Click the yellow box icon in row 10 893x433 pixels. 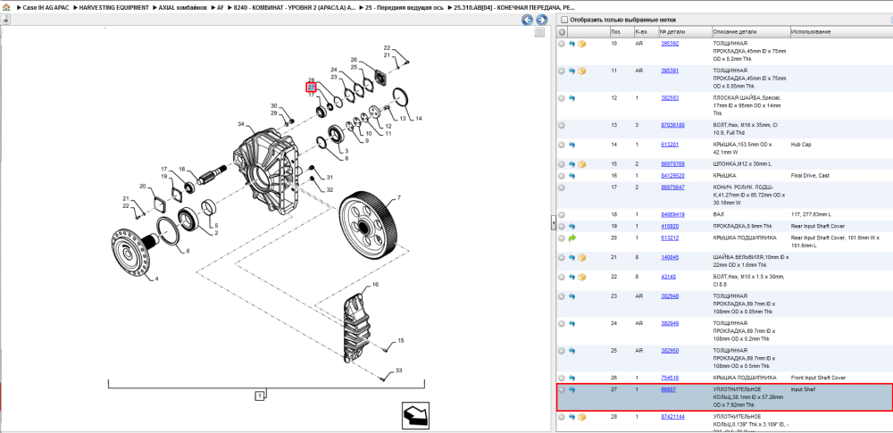coord(582,44)
